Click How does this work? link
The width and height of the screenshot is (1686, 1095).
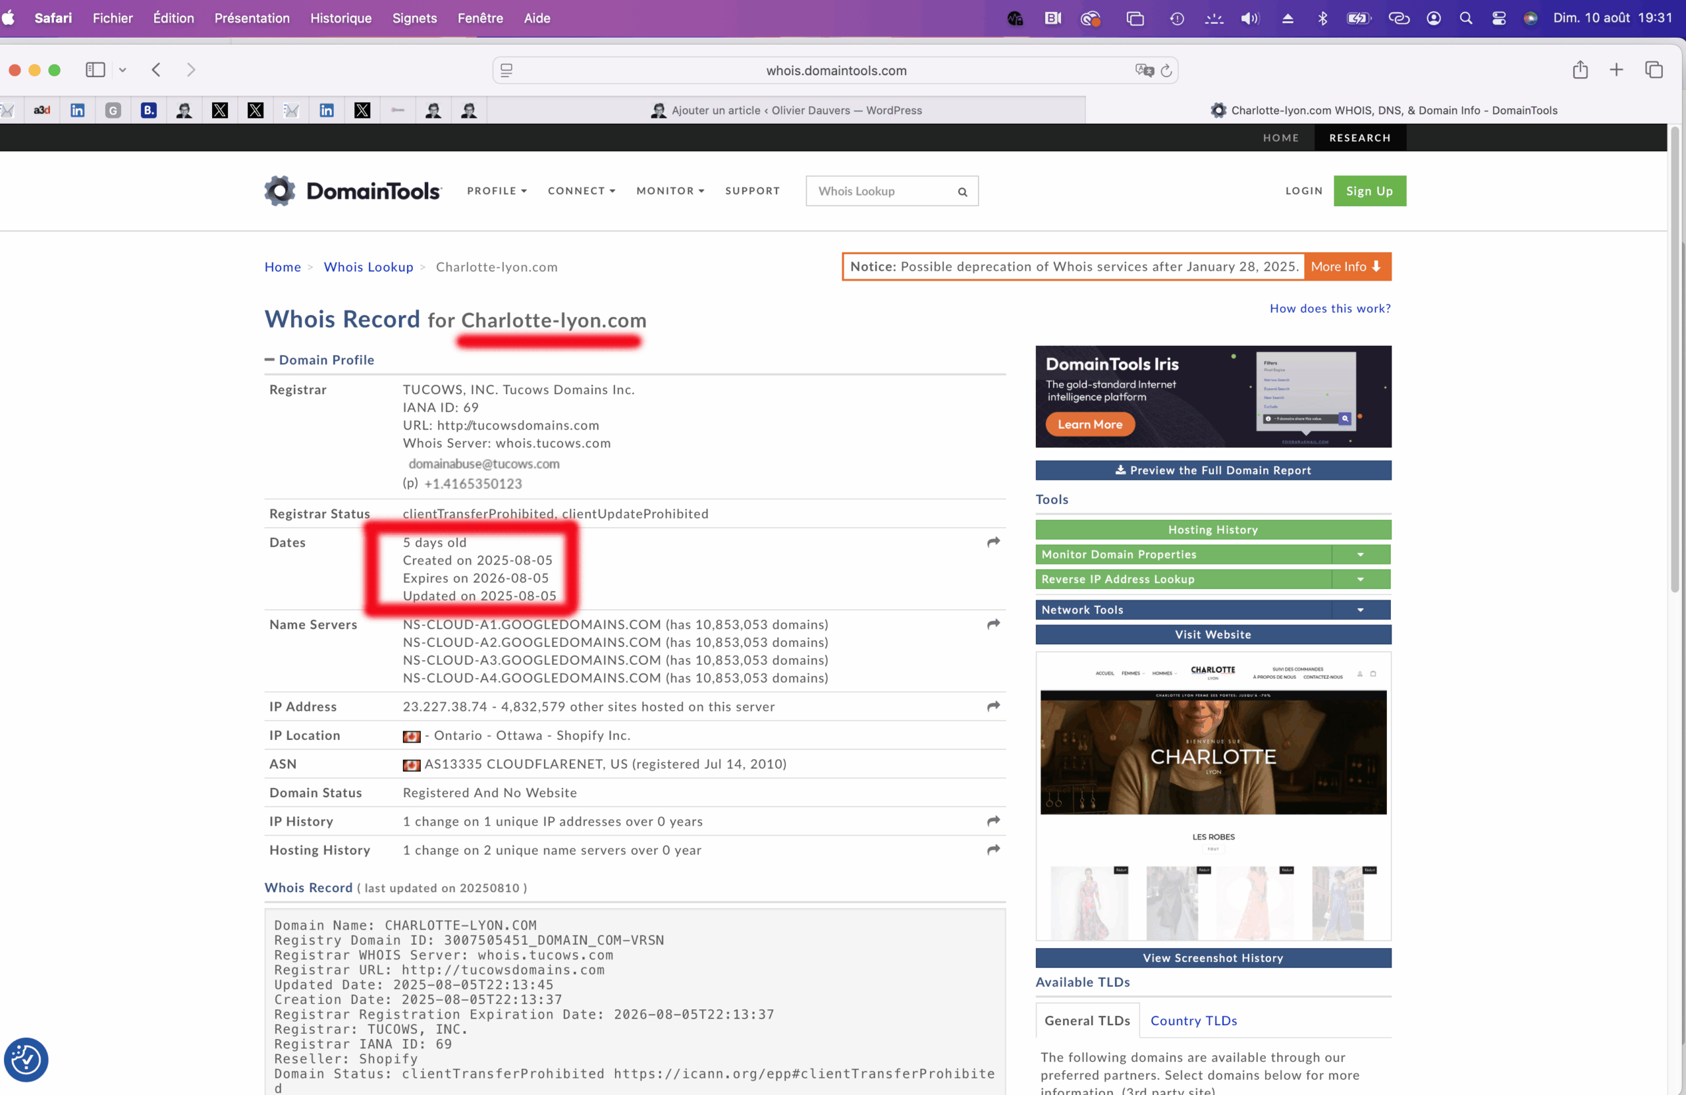coord(1330,308)
